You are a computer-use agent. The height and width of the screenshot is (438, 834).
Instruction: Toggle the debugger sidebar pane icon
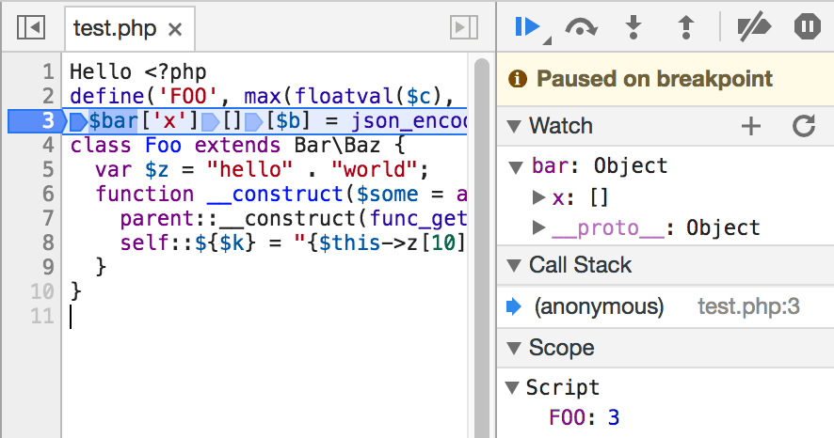tap(464, 27)
